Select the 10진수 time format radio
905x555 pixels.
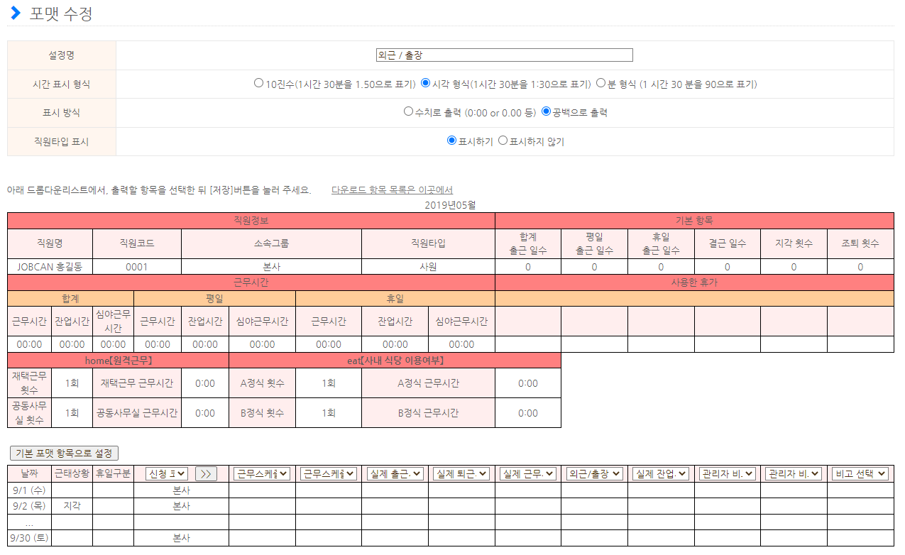click(x=259, y=83)
